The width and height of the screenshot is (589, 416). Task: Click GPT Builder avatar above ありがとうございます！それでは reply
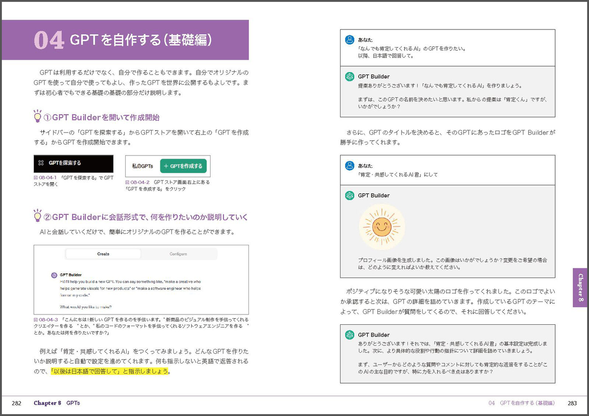click(349, 335)
